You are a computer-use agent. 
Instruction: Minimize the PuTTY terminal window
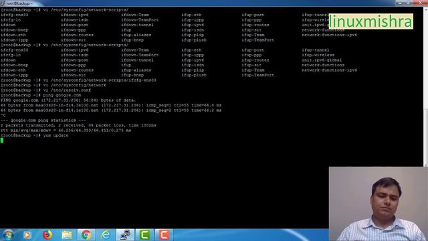pyautogui.click(x=400, y=3)
